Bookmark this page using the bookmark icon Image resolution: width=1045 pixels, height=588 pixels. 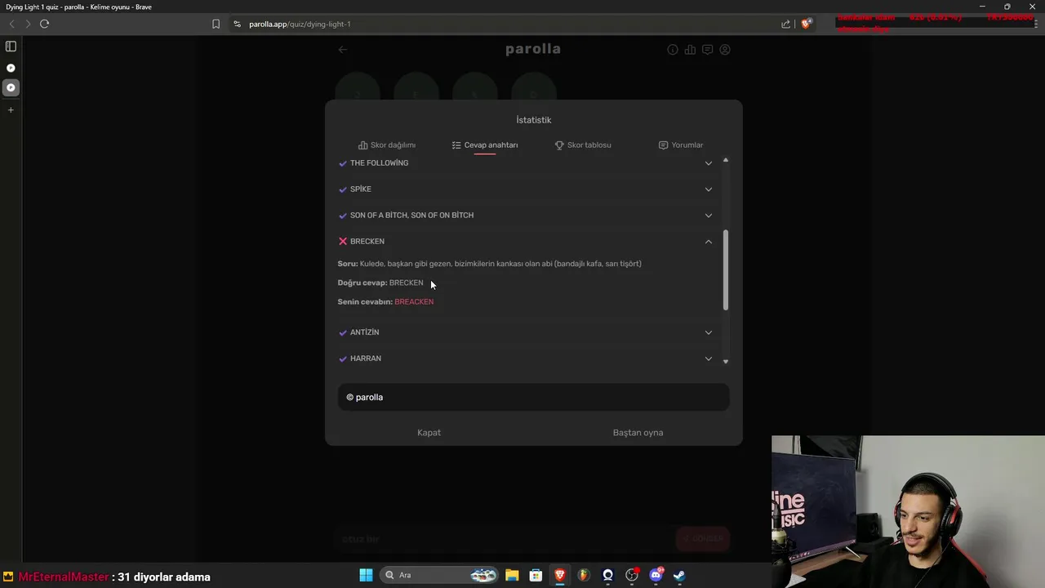pyautogui.click(x=216, y=24)
